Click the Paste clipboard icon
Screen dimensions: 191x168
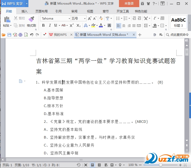click(x=7, y=20)
